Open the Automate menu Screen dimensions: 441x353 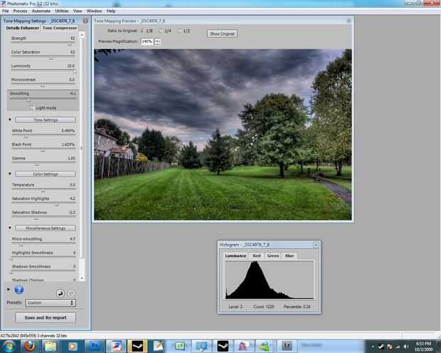(41, 11)
